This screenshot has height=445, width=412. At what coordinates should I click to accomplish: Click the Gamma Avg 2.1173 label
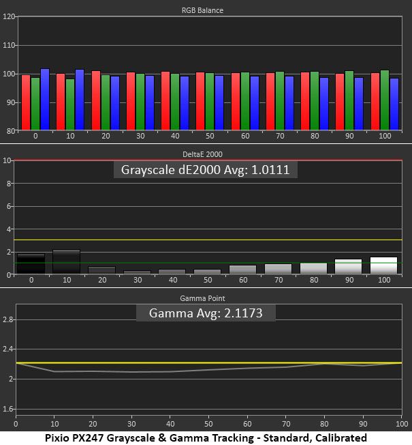206,313
